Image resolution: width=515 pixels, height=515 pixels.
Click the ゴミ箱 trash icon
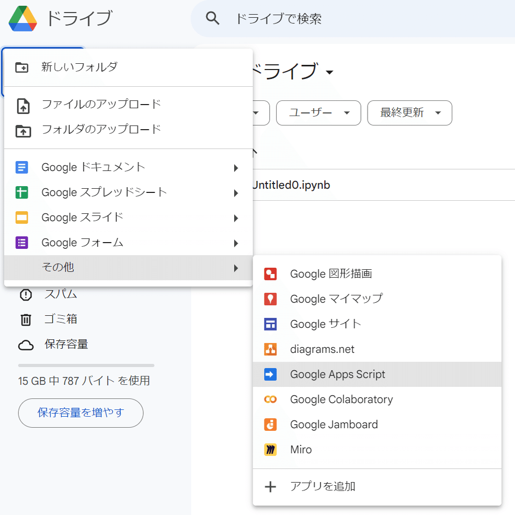tap(26, 319)
